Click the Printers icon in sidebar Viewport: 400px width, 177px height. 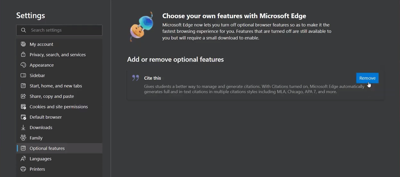[x=23, y=169]
